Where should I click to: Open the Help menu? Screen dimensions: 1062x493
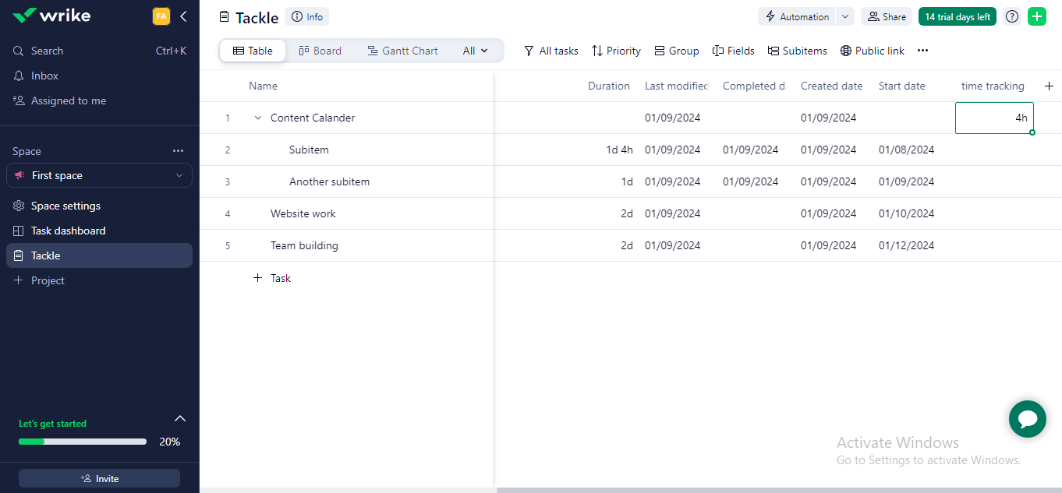[1011, 16]
